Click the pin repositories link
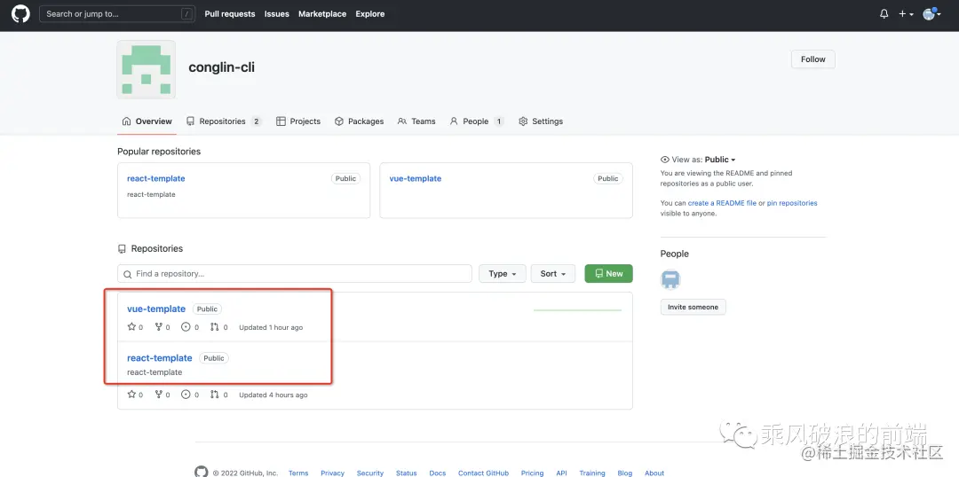959x477 pixels. tap(792, 203)
